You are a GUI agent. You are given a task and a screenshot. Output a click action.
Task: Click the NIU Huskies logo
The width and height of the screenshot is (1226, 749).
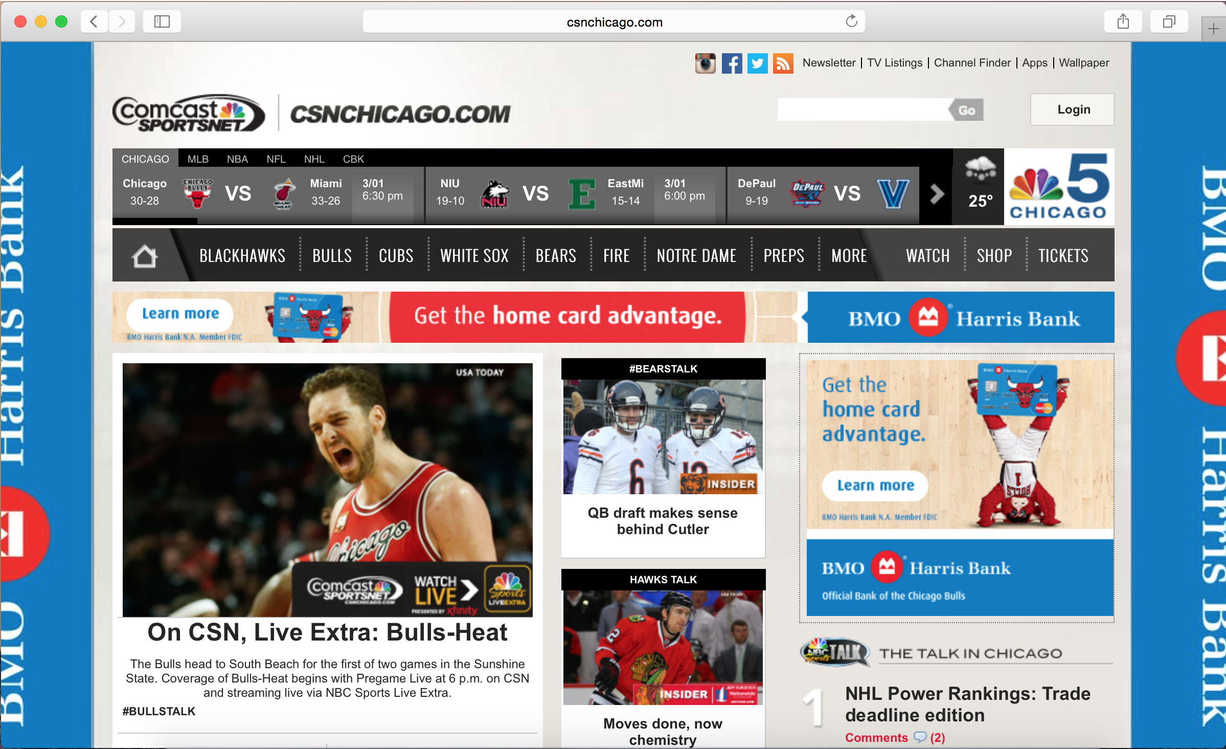click(x=495, y=194)
